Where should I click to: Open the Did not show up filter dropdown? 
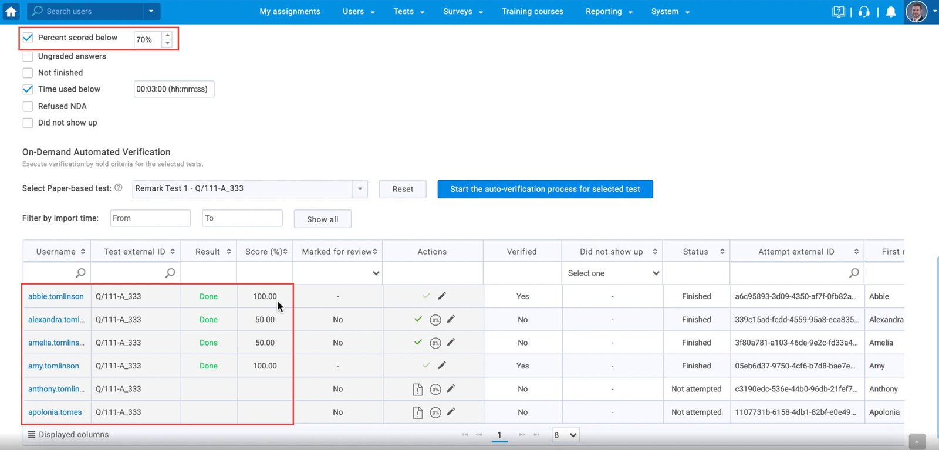[x=612, y=273]
